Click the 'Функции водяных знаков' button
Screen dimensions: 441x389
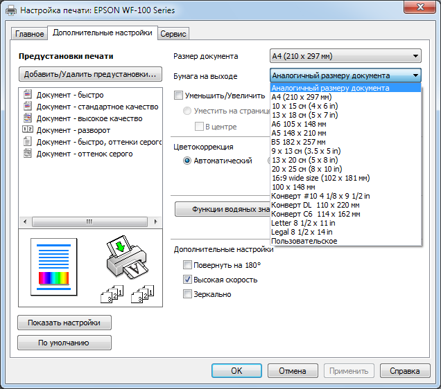tap(223, 209)
